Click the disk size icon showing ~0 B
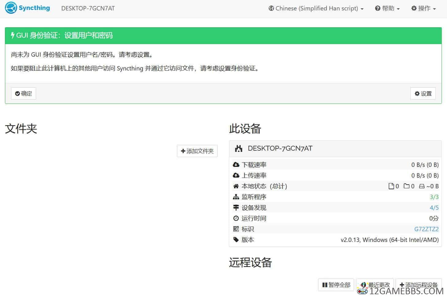 (x=422, y=186)
